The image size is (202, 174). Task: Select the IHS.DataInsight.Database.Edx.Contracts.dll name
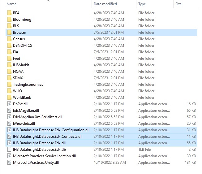[x=48, y=137]
